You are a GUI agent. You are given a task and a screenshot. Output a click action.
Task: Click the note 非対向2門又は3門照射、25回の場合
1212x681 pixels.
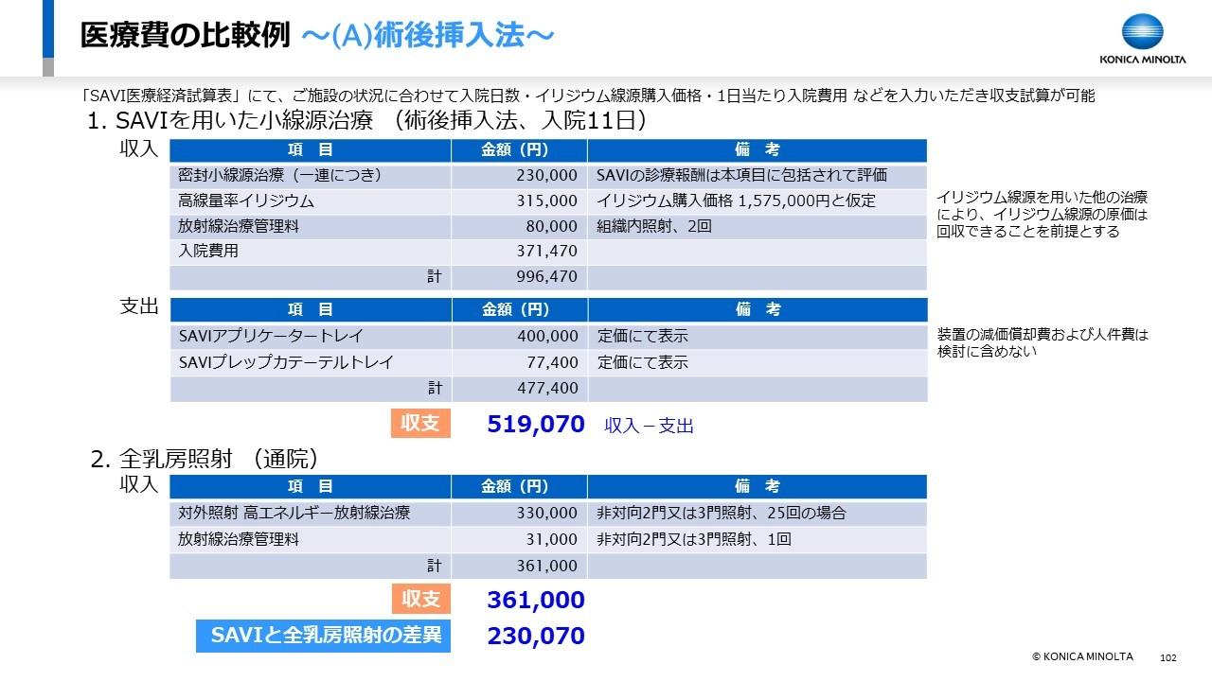click(x=722, y=514)
